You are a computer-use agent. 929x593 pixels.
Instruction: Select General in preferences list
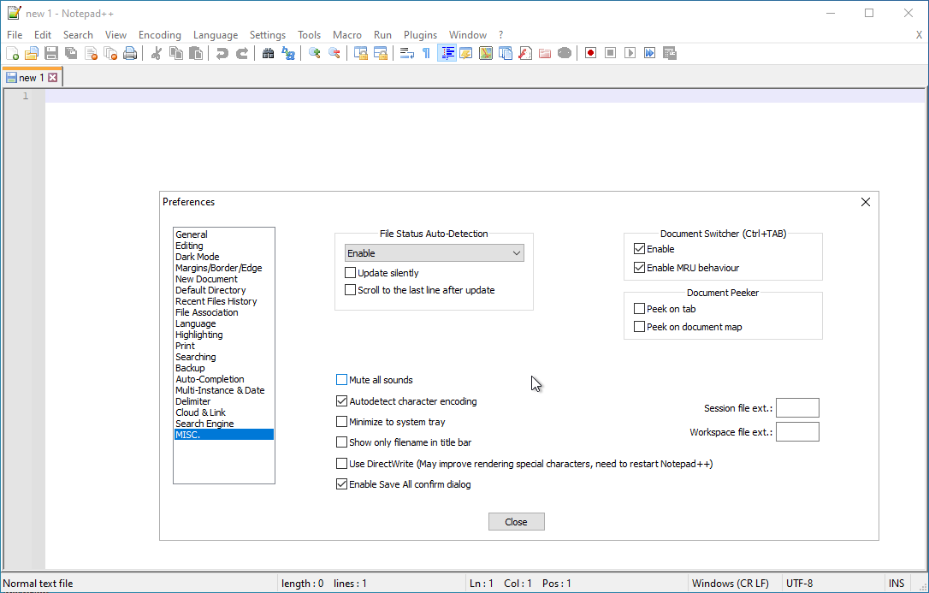(224, 234)
